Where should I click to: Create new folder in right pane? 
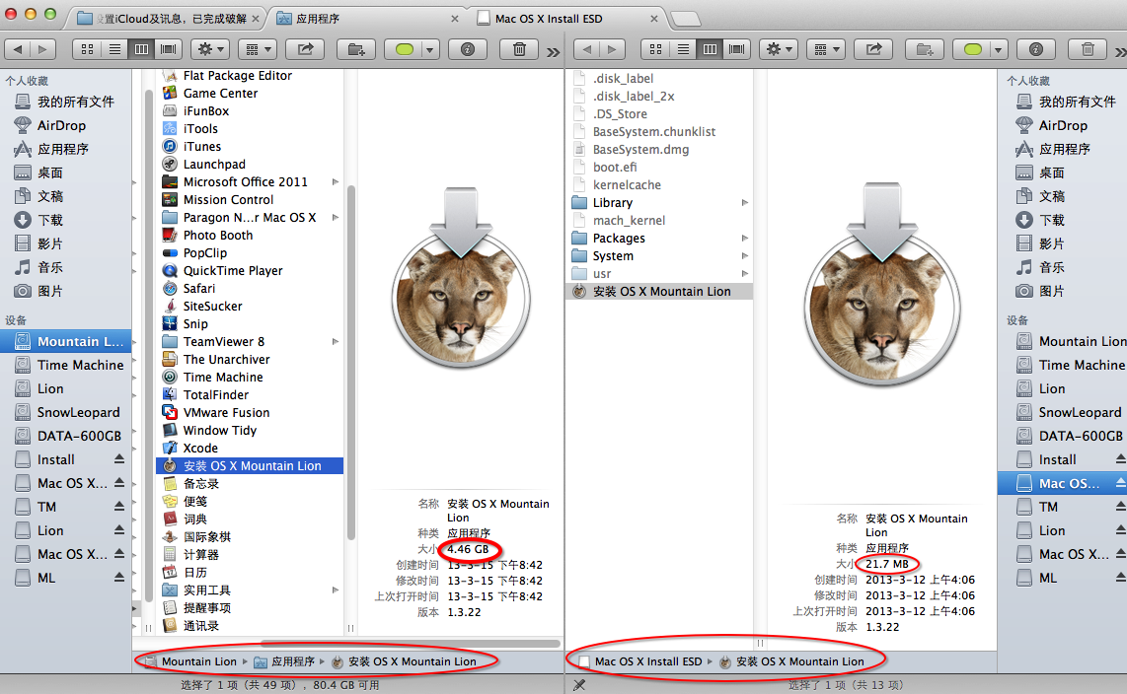pos(925,49)
